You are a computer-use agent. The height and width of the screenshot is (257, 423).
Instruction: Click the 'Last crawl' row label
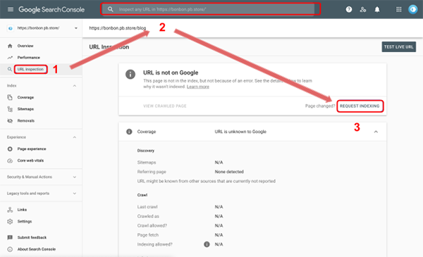pyautogui.click(x=147, y=207)
